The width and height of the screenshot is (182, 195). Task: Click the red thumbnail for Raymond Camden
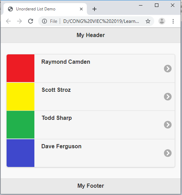pos(20,68)
